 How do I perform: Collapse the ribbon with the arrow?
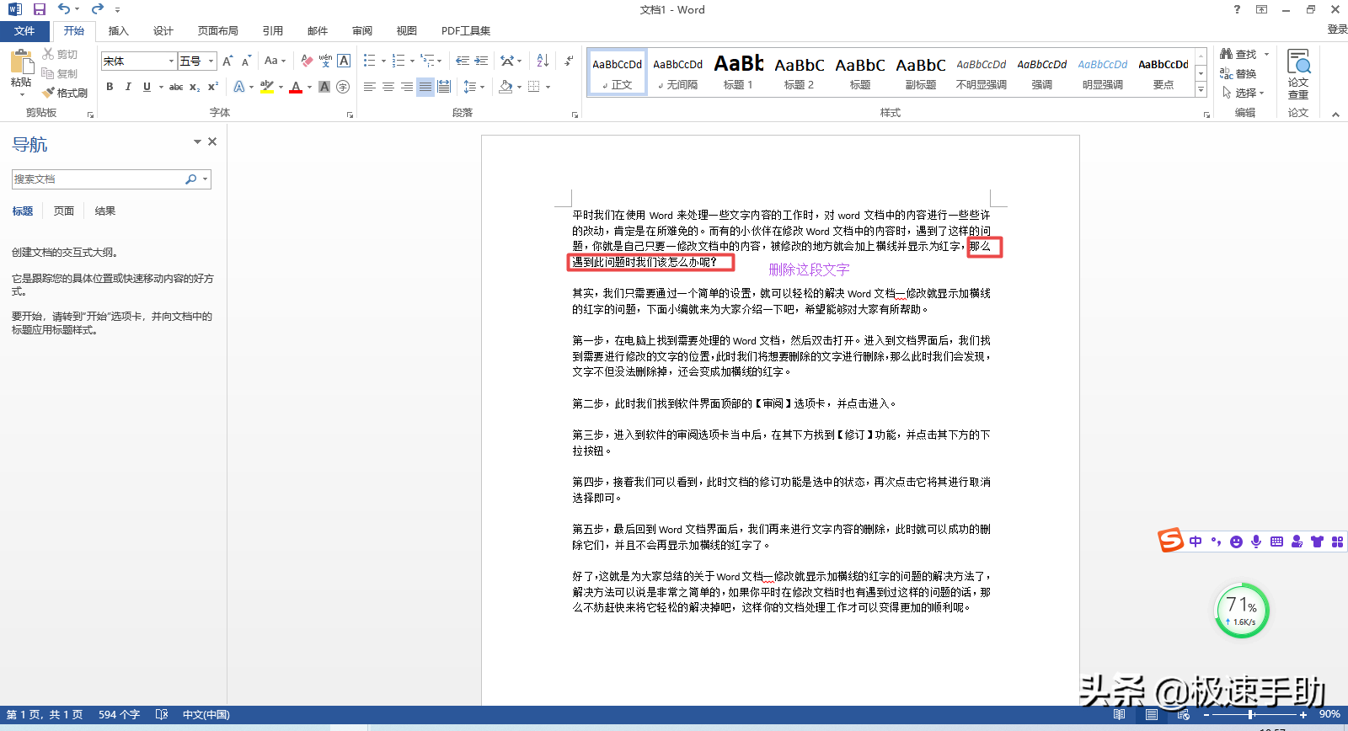1335,115
